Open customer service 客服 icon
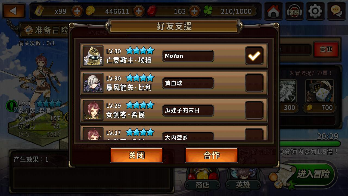Image resolution: width=348 pixels, height=196 pixels. click(x=294, y=11)
